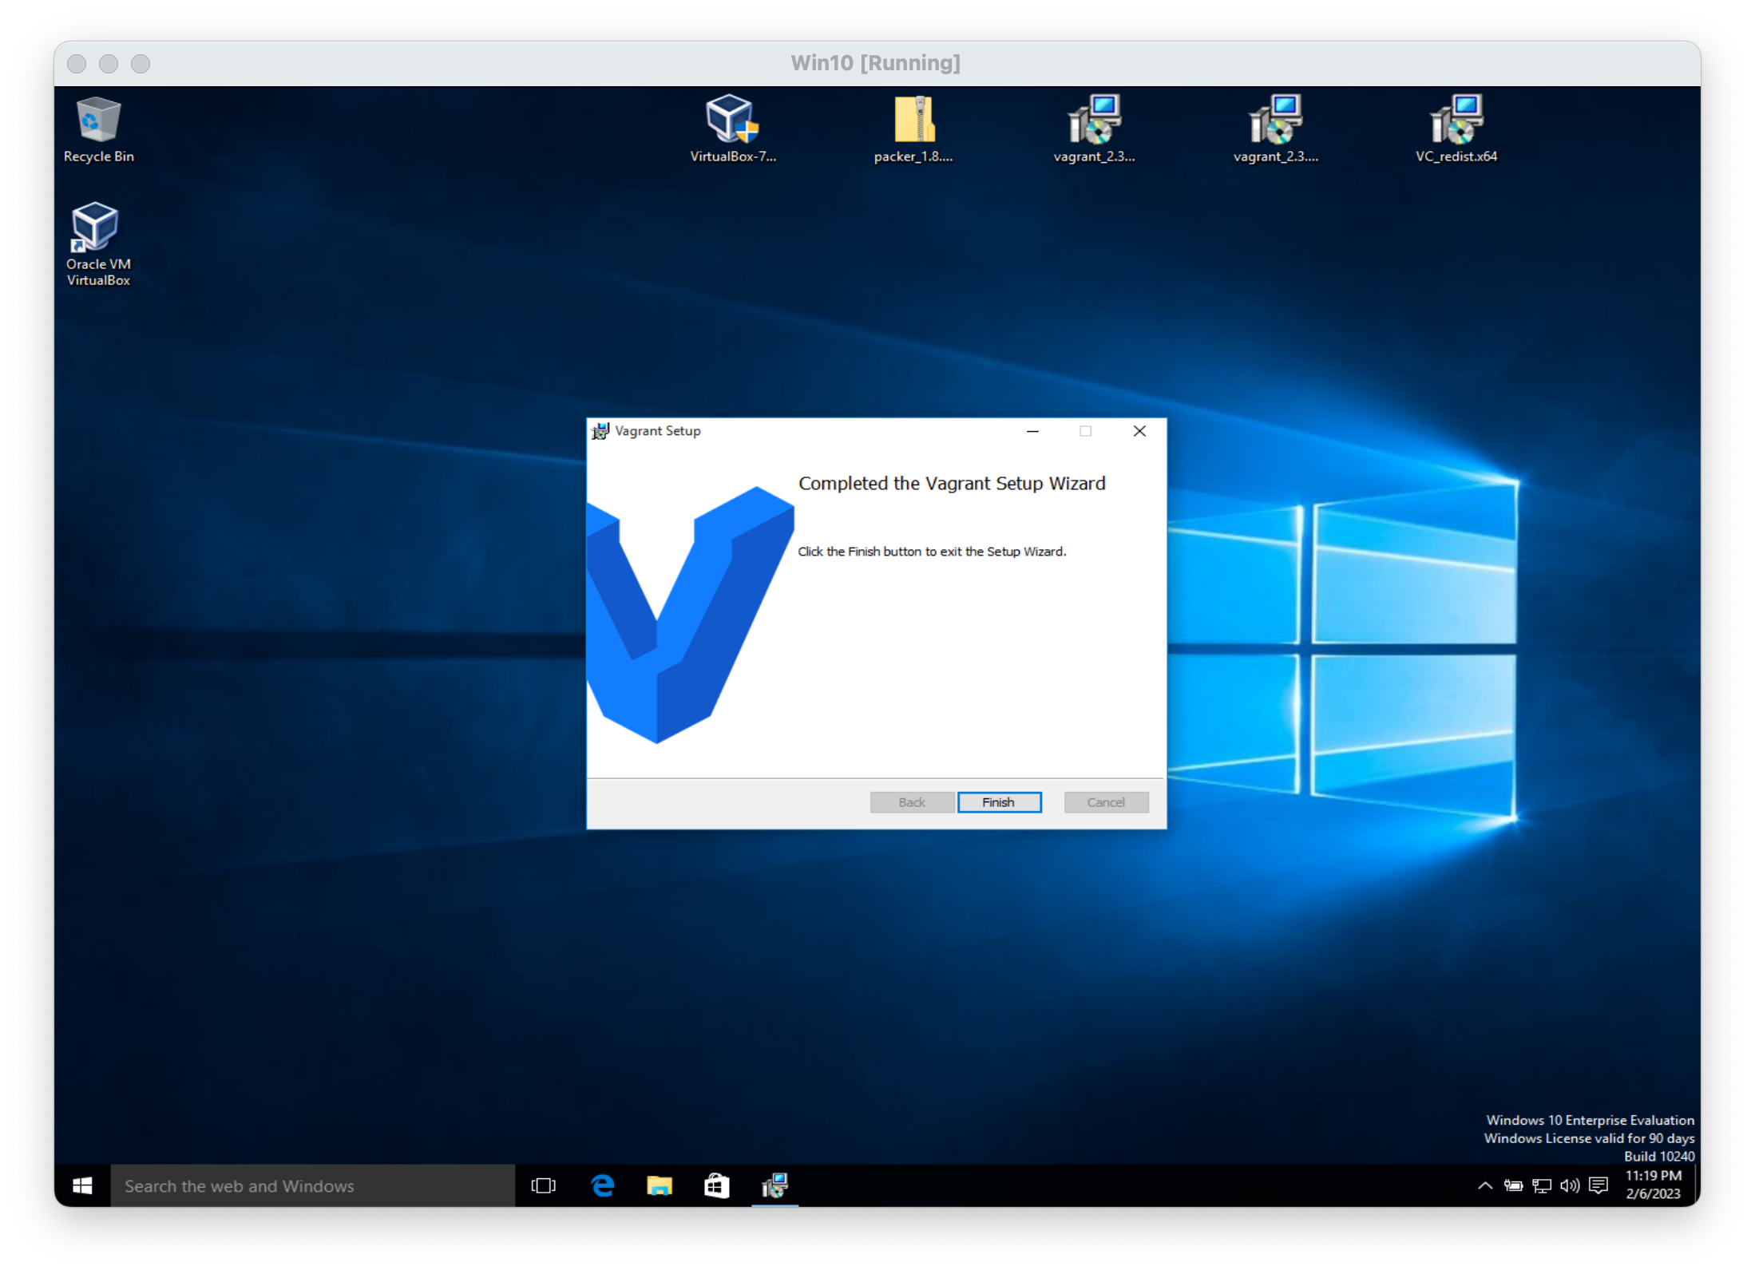Viewport: 1755px width, 1274px height.
Task: Launch Microsoft Edge from the taskbar
Action: tap(603, 1186)
